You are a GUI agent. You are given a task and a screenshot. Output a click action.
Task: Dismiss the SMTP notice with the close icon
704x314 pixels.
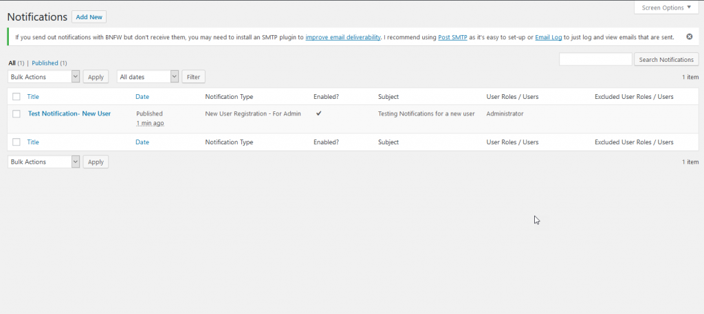coord(690,36)
